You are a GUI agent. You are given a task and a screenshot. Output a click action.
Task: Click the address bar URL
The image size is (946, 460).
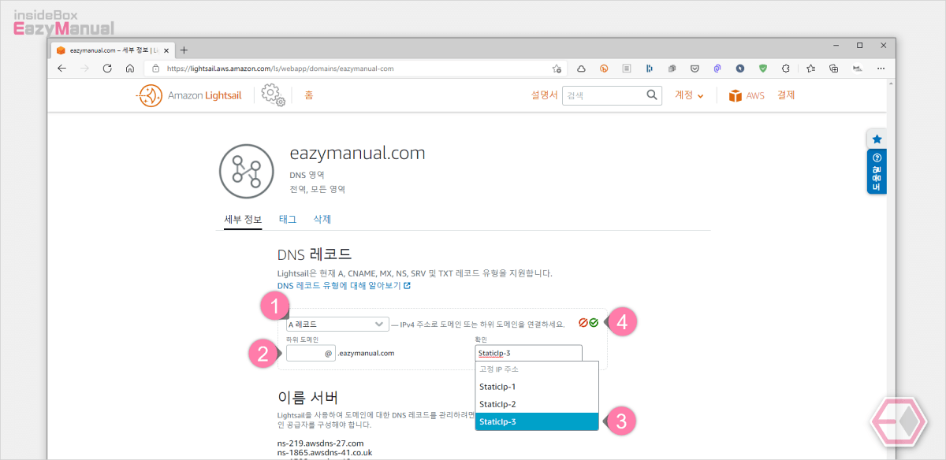tap(280, 69)
